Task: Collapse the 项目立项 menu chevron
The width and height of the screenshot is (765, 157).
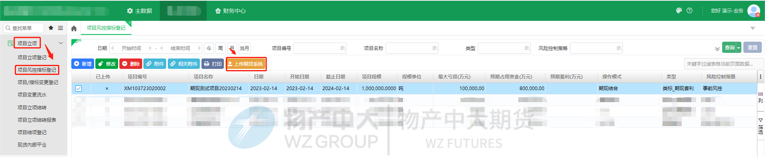Action: click(x=61, y=43)
